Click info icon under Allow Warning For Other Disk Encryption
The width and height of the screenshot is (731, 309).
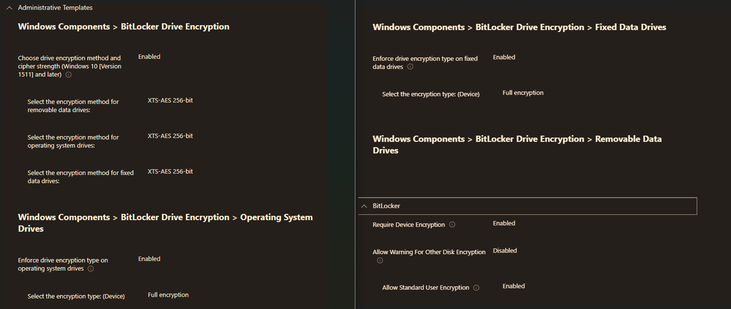(380, 261)
